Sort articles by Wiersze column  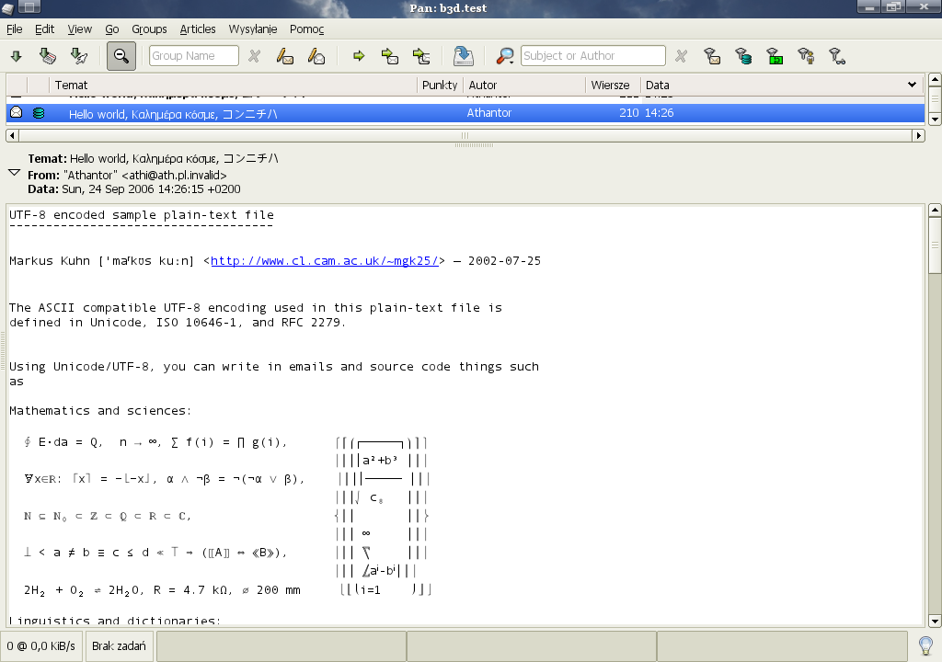613,86
